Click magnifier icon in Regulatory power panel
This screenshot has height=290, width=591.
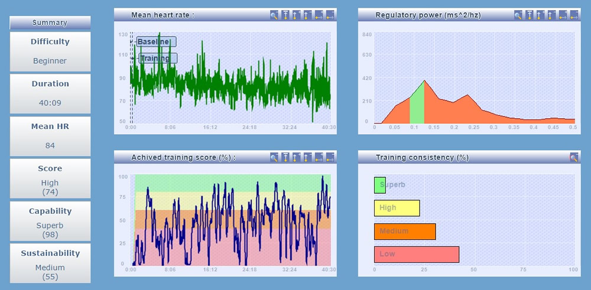coord(518,15)
